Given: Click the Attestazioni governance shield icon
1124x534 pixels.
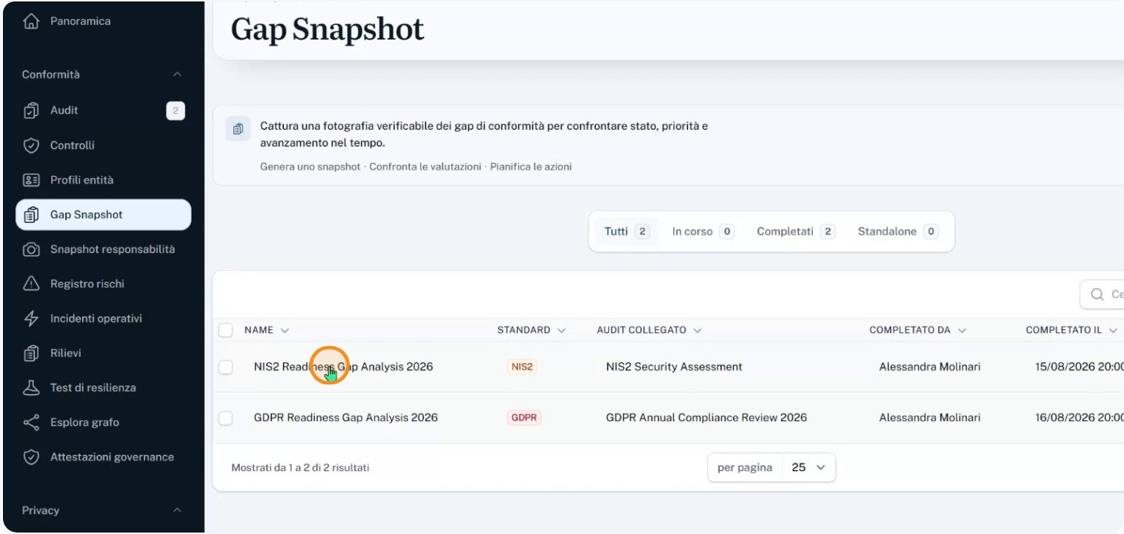Looking at the screenshot, I should pyautogui.click(x=31, y=457).
